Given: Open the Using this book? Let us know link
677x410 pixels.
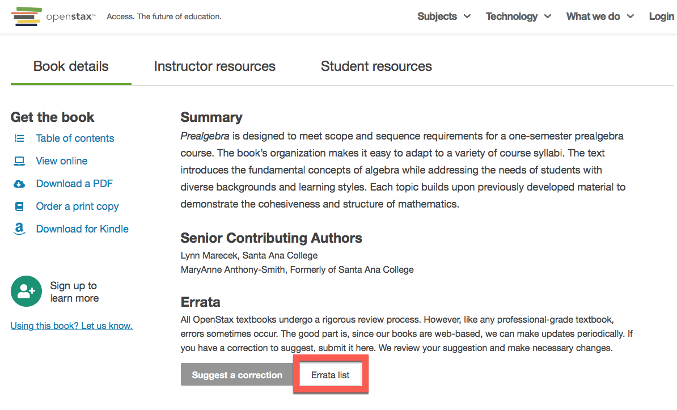Looking at the screenshot, I should pyautogui.click(x=71, y=326).
